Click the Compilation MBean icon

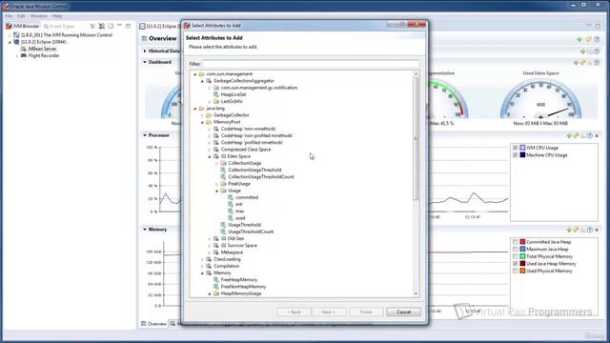coord(209,266)
